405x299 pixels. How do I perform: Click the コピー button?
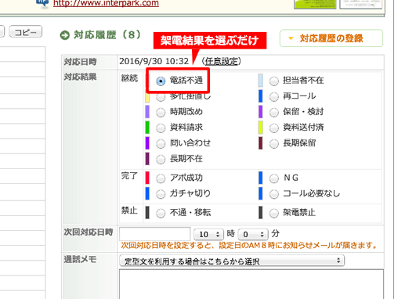tap(26, 32)
